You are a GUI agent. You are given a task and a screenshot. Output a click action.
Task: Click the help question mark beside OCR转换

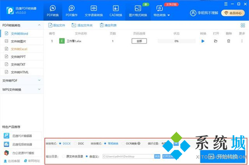tap(139, 143)
